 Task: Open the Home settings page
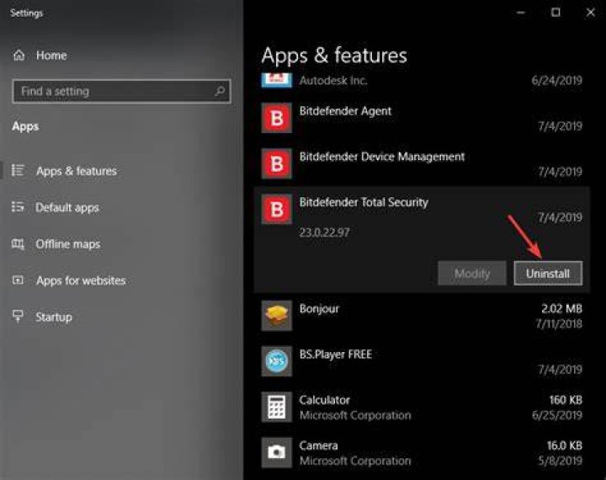pyautogui.click(x=51, y=56)
